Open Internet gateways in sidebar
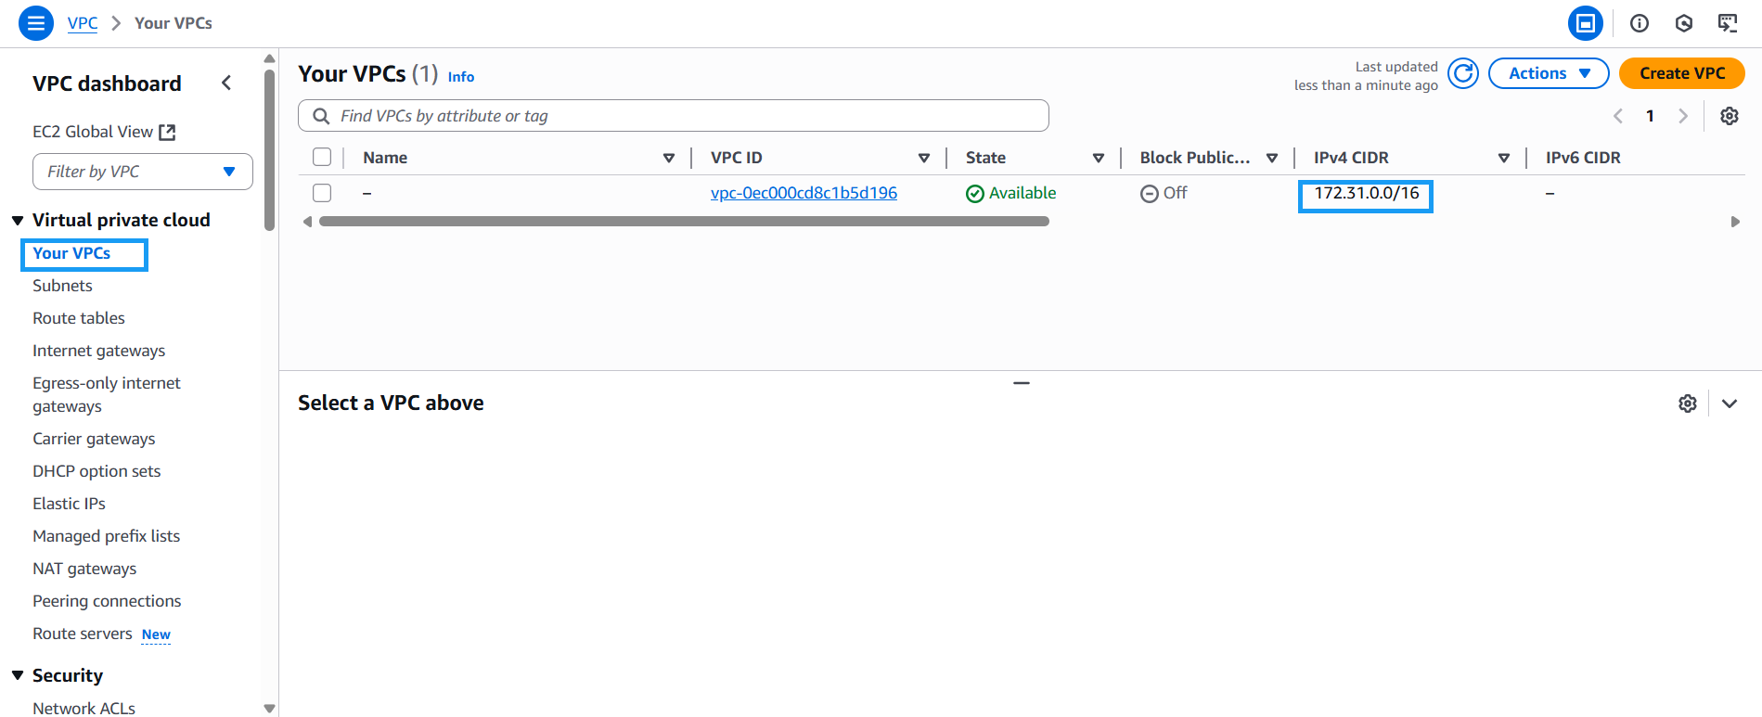The image size is (1762, 717). point(99,351)
